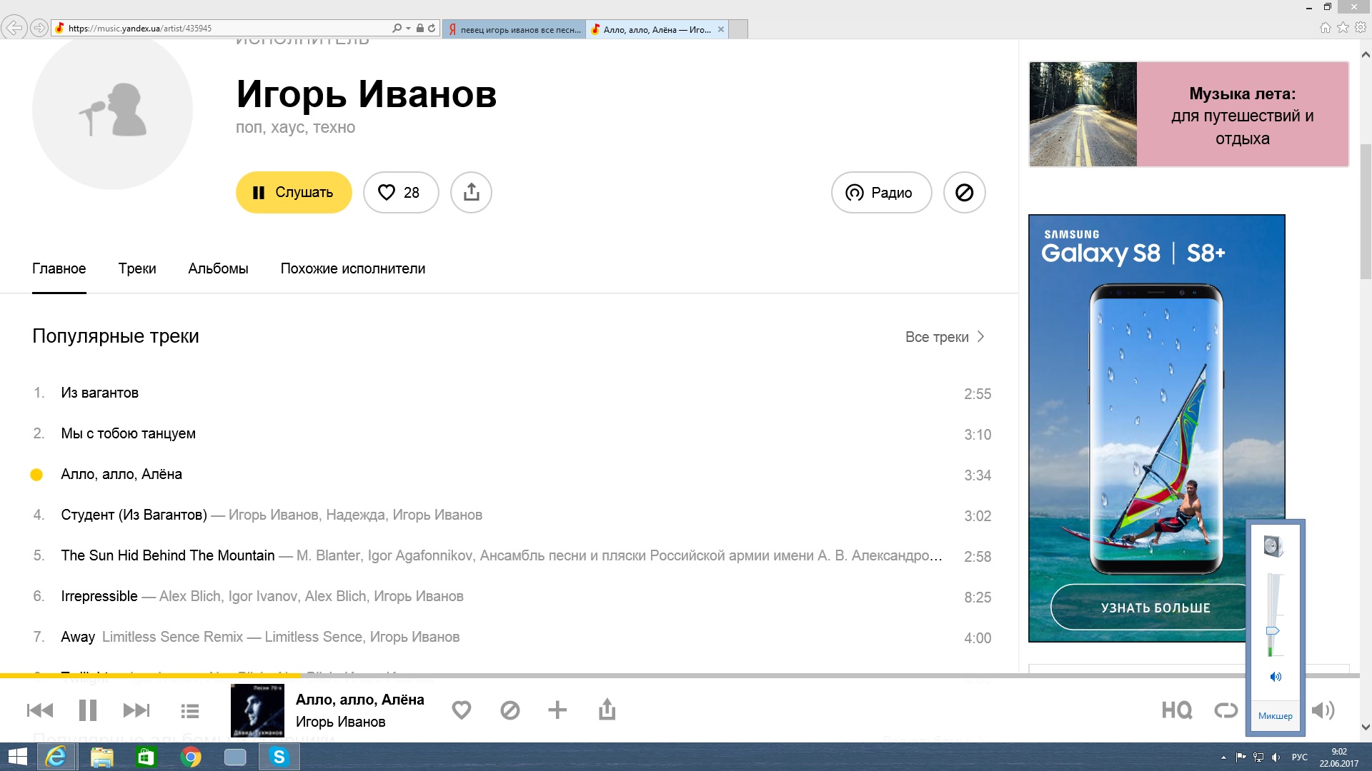Show hidden system tray icons
The height and width of the screenshot is (771, 1372).
(1223, 757)
